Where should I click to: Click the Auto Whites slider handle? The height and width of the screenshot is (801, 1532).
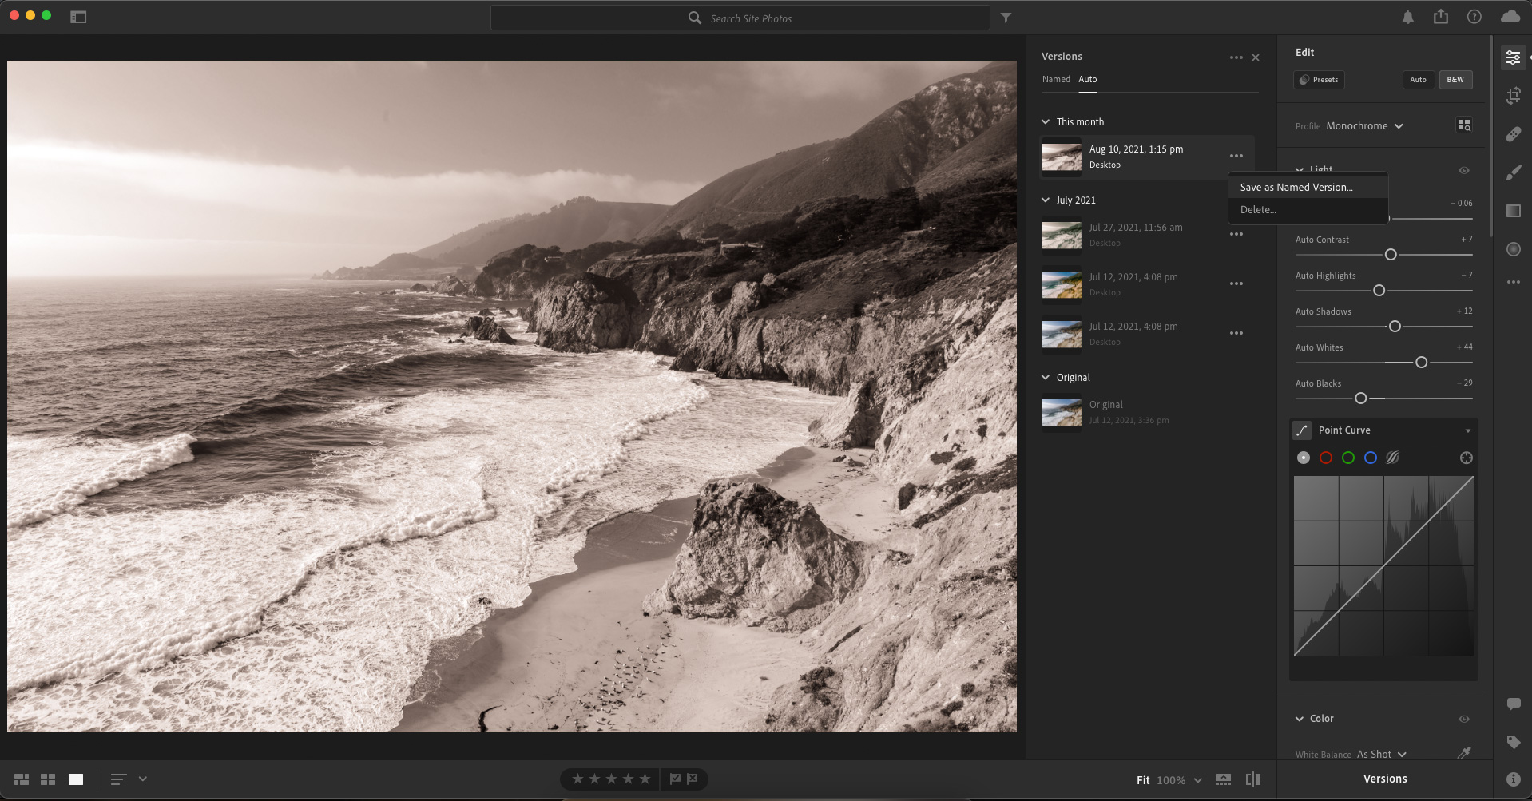[x=1421, y=363]
